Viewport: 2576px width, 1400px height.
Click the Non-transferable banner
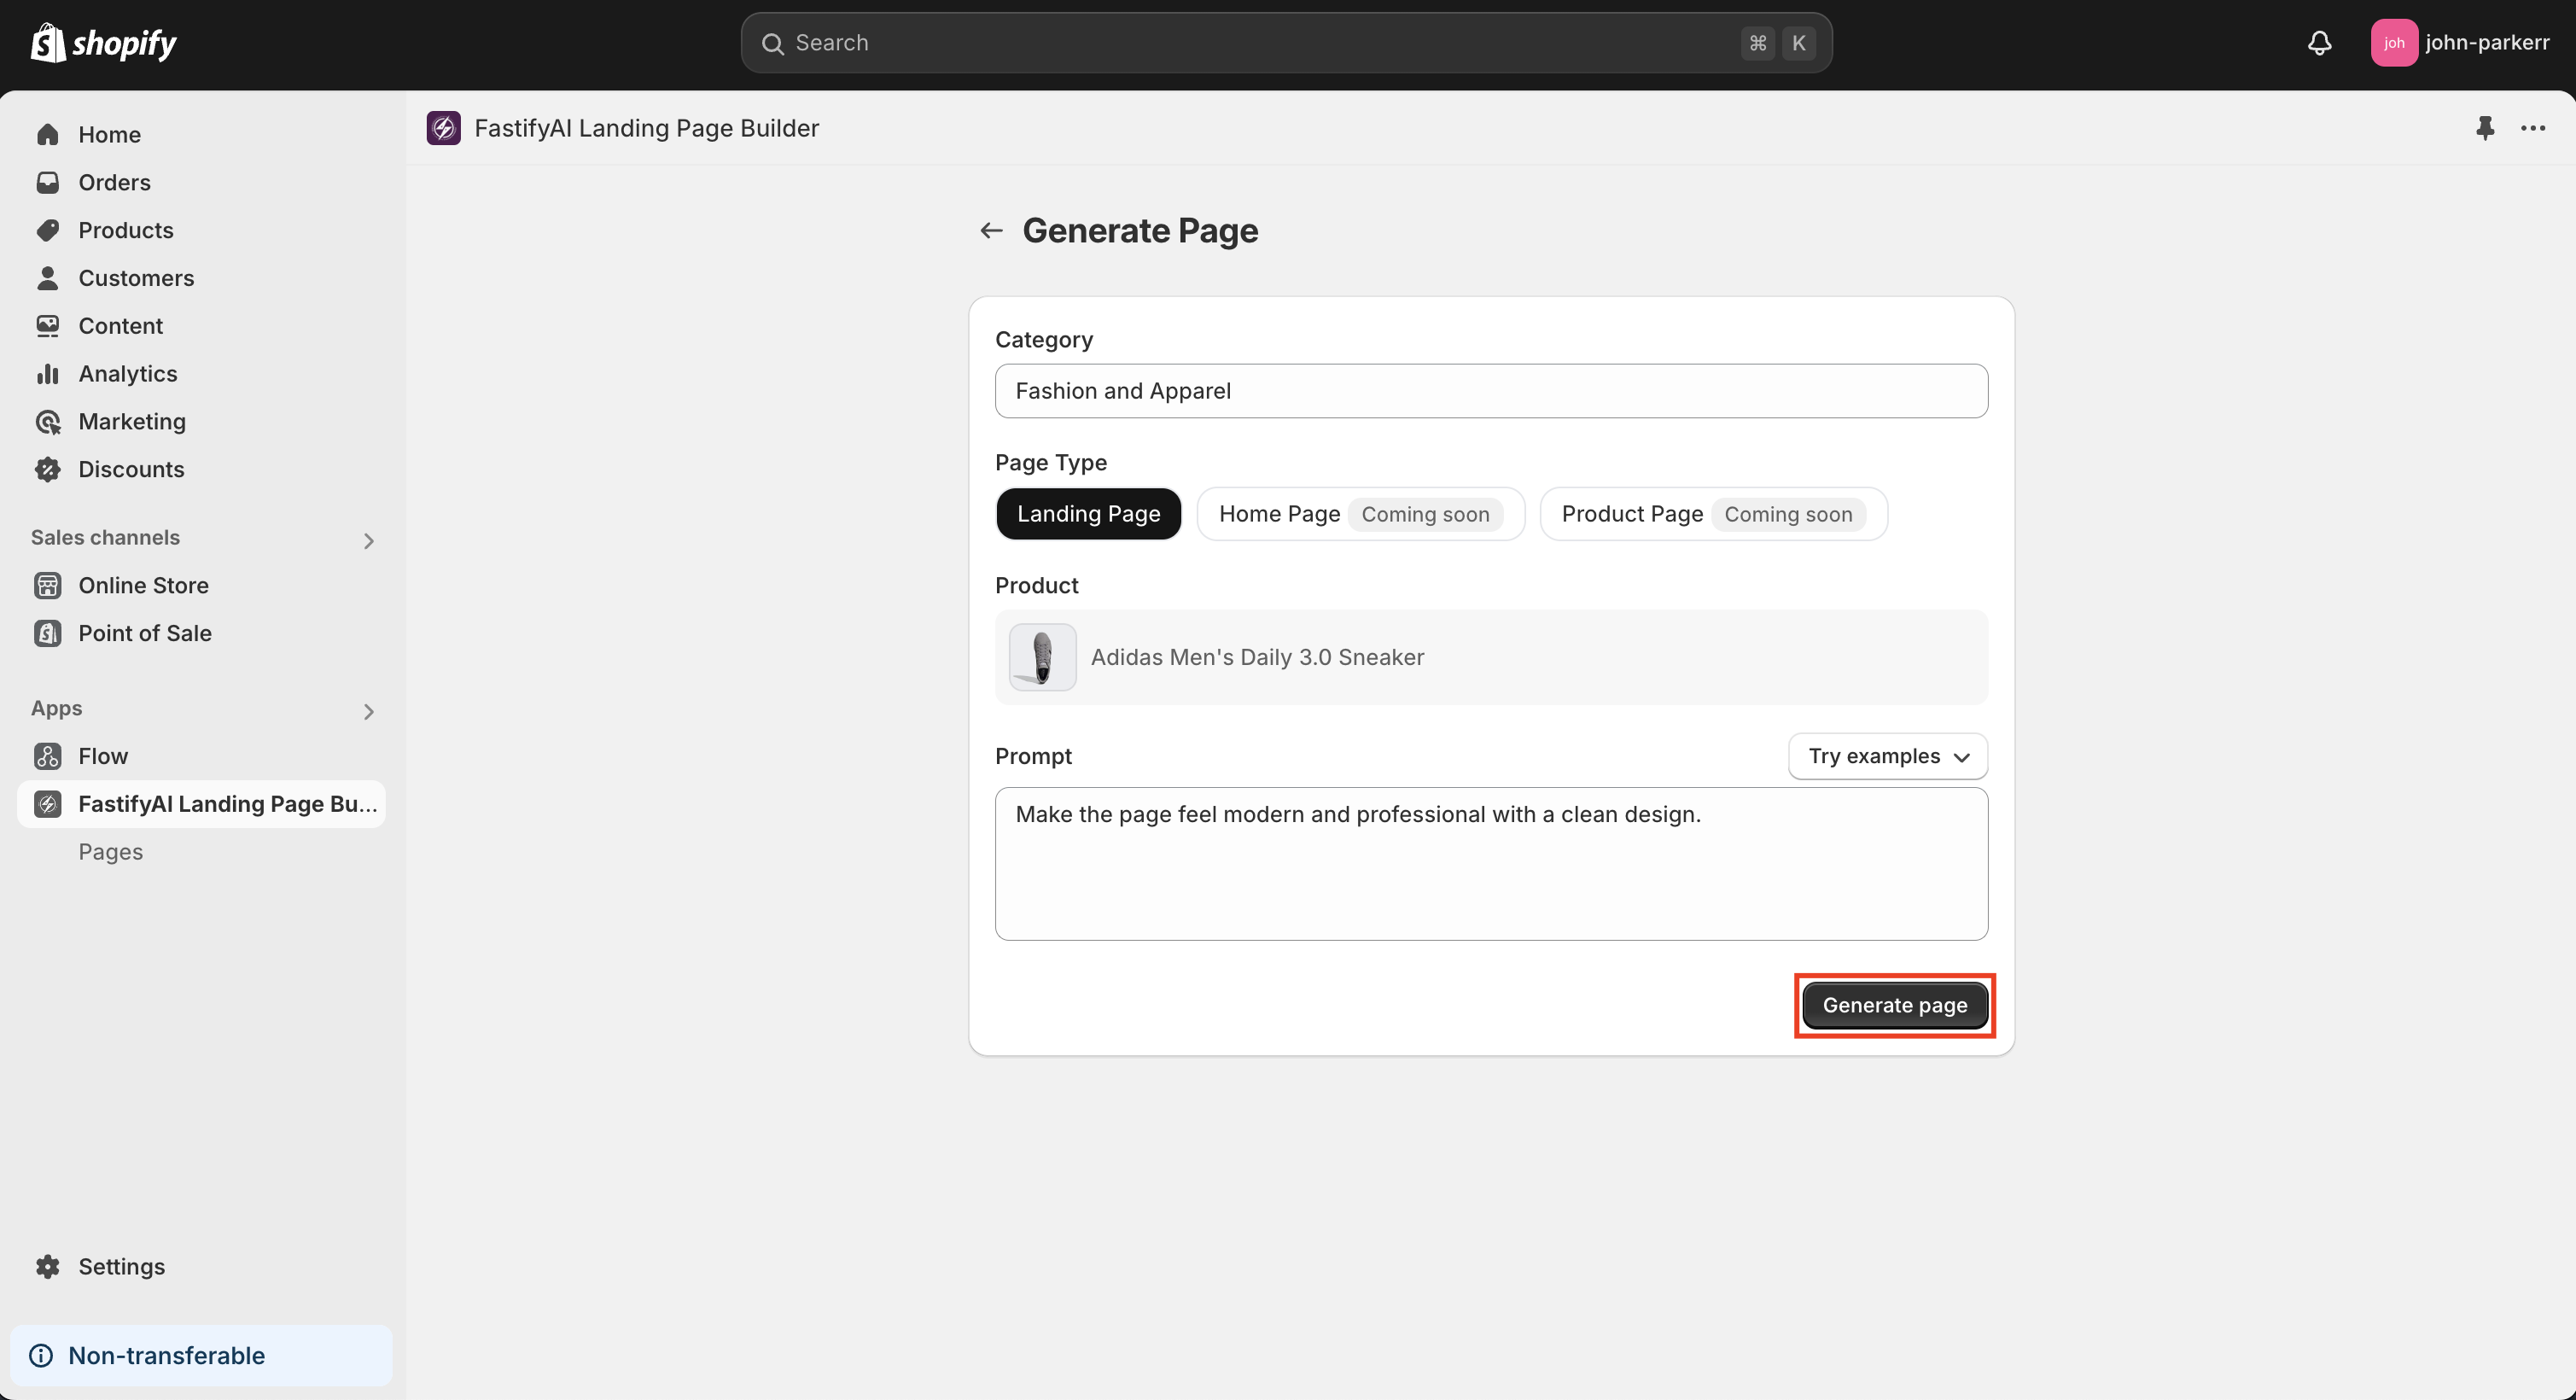coord(201,1355)
